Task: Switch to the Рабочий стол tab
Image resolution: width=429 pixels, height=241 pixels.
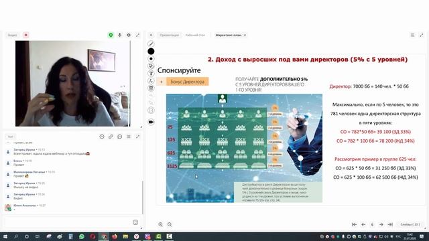Action: coord(195,35)
